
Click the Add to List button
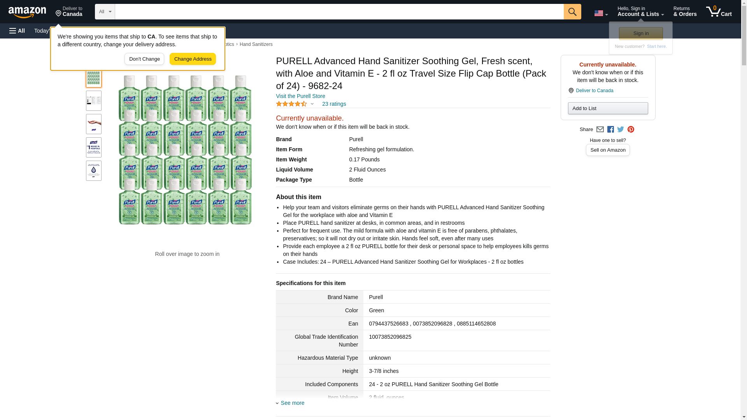[x=608, y=108]
